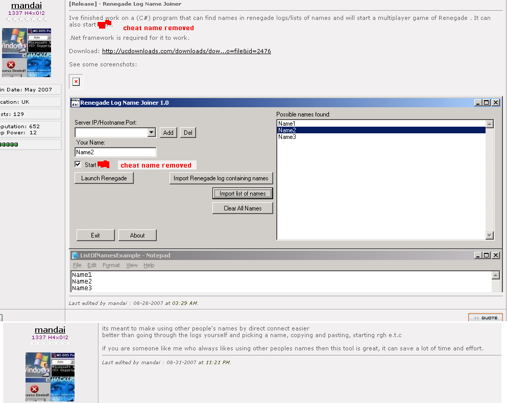Click the Notepad title bar icon
507x403 pixels.
click(75, 255)
